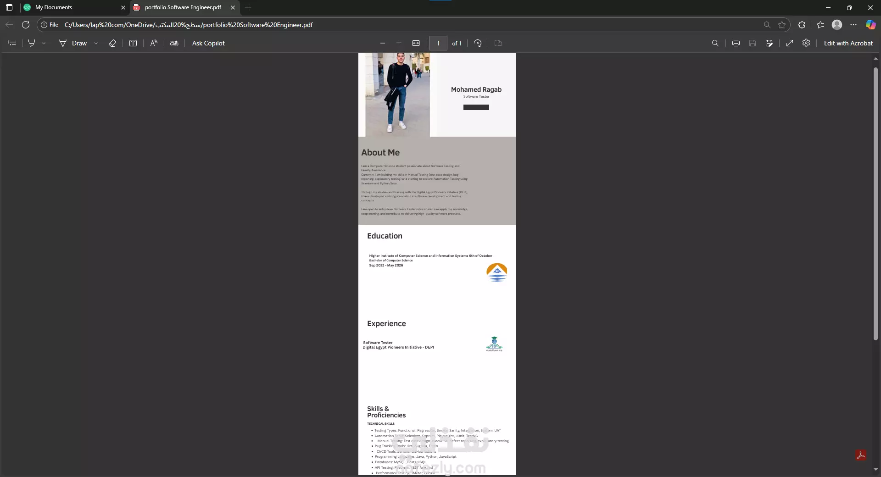Click 'Digital Egypt Pioneers Initiative - DEPI' text

coord(398,347)
